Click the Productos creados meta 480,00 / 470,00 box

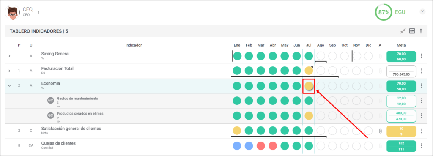[401, 116]
